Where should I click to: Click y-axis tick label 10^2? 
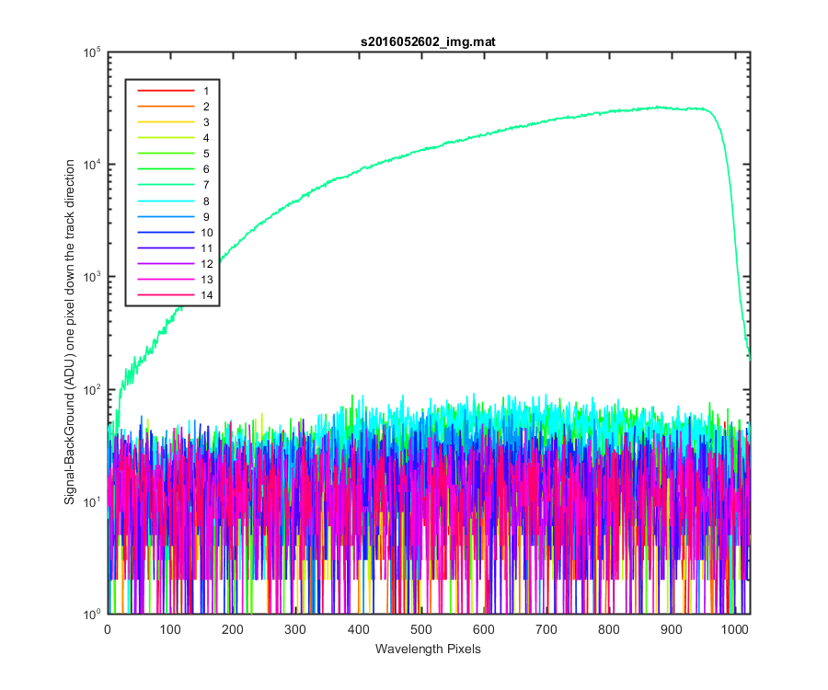92,390
